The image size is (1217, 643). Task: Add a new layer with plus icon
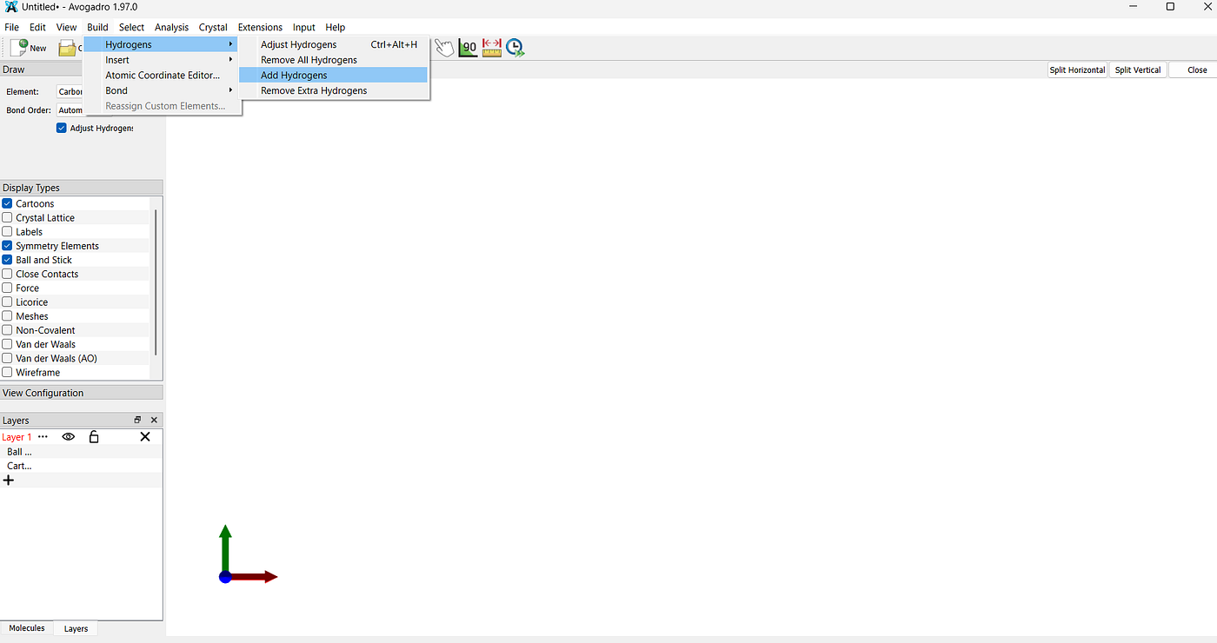(9, 480)
